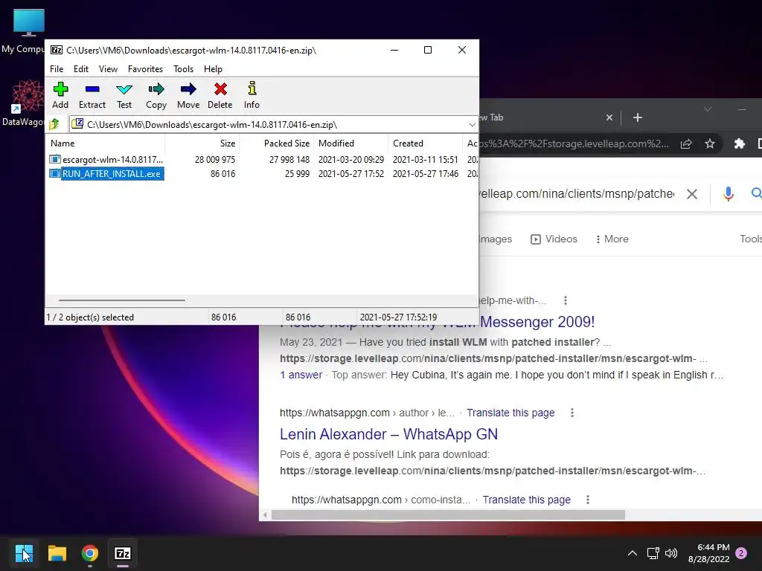Viewport: 762px width, 571px height.
Task: Open the View menu in 7-Zip
Action: click(108, 69)
